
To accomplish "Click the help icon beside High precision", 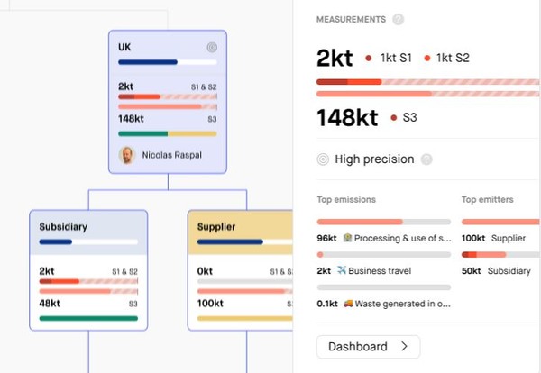I will click(426, 159).
